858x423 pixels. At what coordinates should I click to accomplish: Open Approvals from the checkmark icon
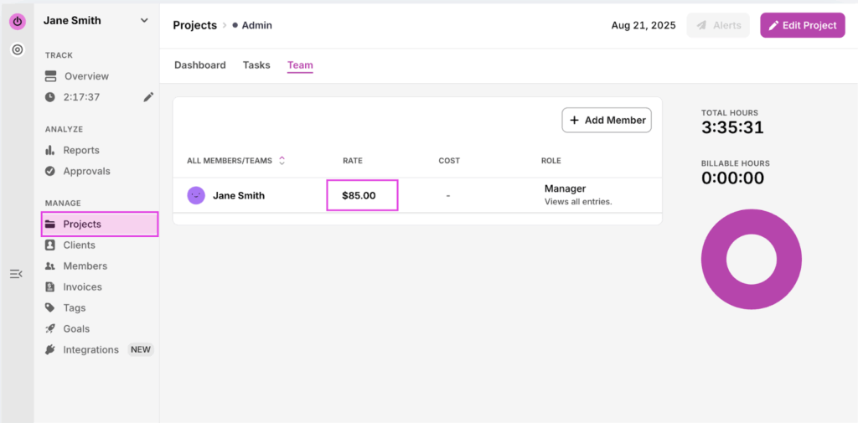50,172
